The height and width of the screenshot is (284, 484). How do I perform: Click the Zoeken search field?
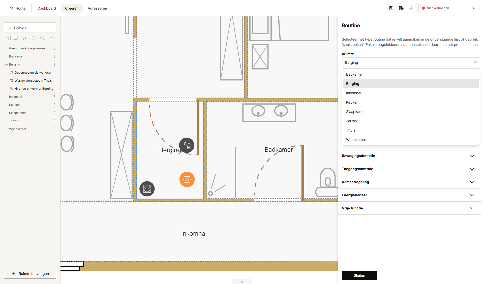[x=30, y=27]
